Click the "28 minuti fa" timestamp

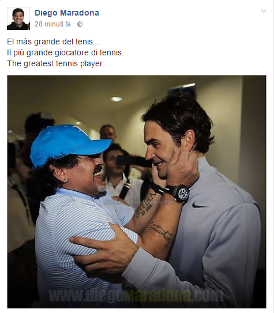coord(52,24)
